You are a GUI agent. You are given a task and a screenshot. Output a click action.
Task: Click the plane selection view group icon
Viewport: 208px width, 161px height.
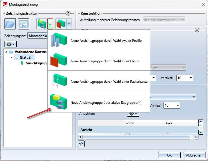61,24
